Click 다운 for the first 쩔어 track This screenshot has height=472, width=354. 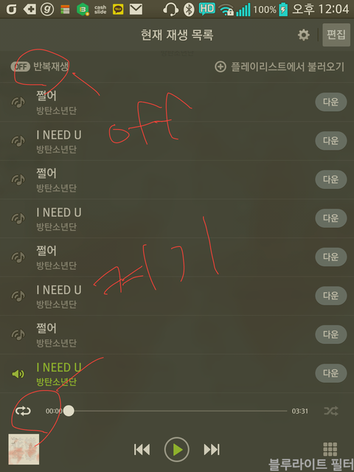[x=331, y=102]
